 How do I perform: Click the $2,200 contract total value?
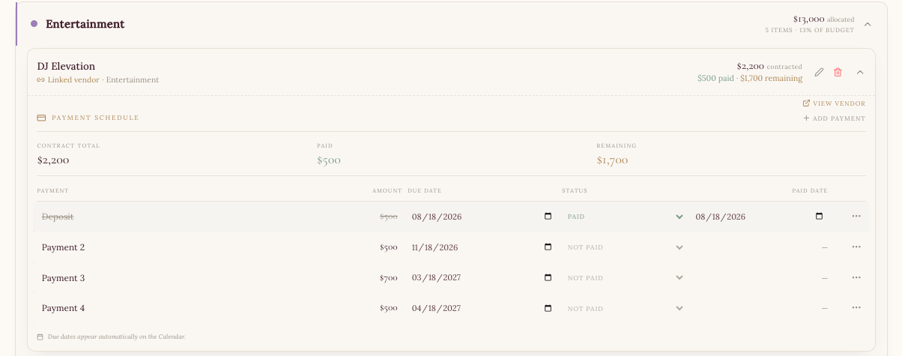[53, 160]
